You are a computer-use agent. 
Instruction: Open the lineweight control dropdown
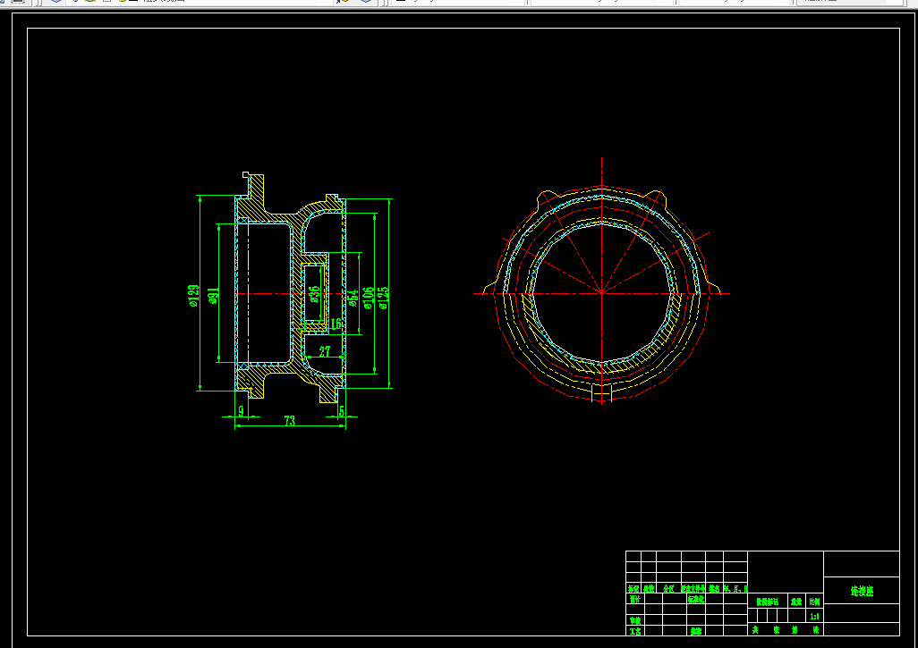(735, 1)
